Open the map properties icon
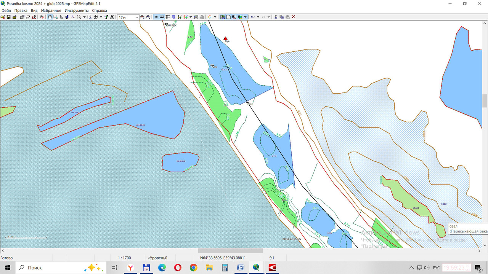This screenshot has width=488, height=274. (x=22, y=17)
